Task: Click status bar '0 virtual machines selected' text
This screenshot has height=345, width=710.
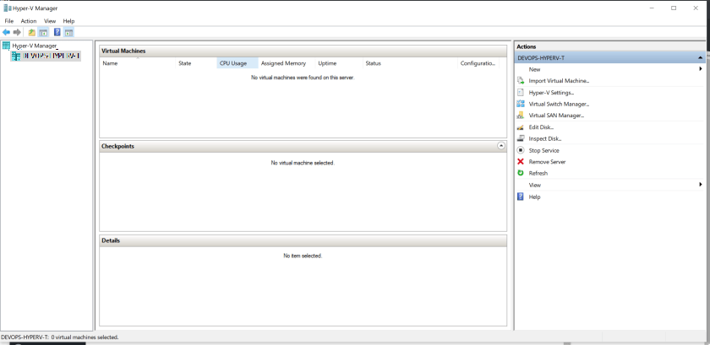Action: [85, 337]
